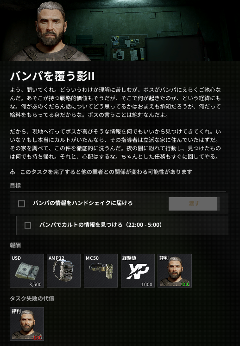
Task: Toggle checkbox for バンパの情報をハンドシェイクに届けろ
Action: pos(21,204)
